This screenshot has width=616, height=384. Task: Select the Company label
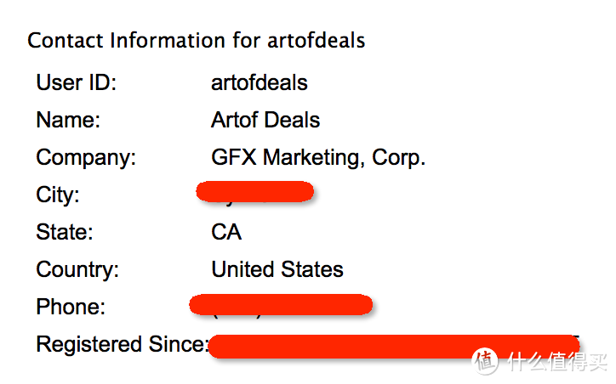[86, 158]
